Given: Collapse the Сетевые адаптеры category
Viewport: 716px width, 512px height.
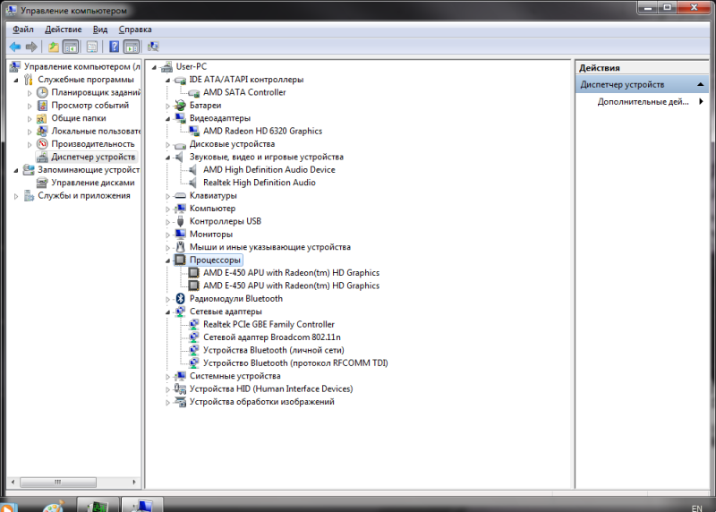Looking at the screenshot, I should 167,312.
